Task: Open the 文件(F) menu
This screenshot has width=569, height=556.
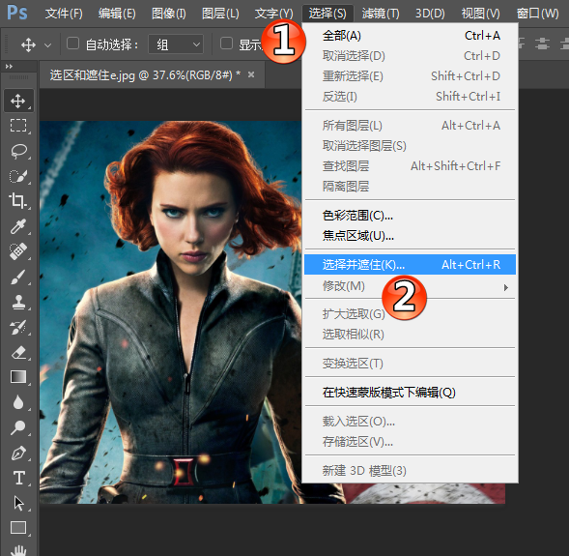Action: [x=64, y=14]
